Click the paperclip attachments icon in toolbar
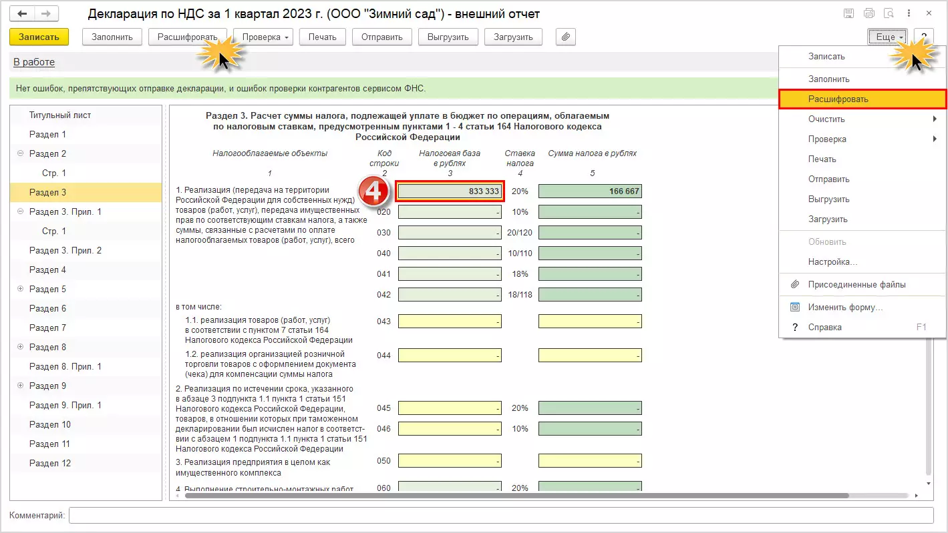The height and width of the screenshot is (533, 948). pyautogui.click(x=565, y=37)
